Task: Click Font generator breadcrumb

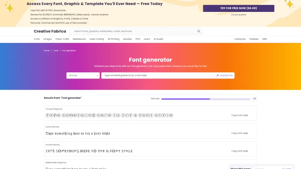Action: coord(69,51)
